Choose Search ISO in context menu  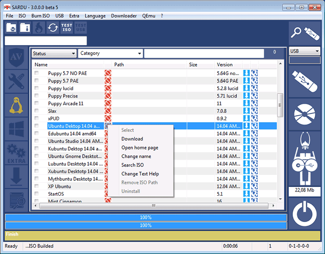[x=141, y=165]
